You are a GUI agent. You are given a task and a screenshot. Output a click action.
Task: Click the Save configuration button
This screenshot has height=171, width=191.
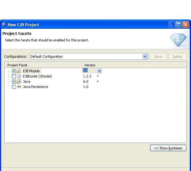click(x=158, y=56)
